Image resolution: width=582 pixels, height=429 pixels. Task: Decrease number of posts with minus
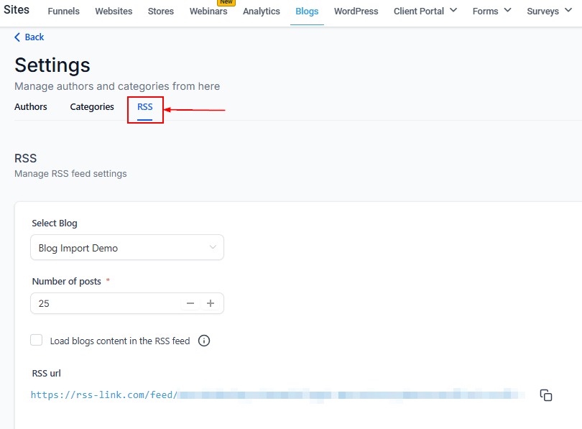tap(190, 303)
